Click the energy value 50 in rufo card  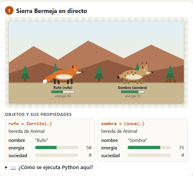click(89, 147)
